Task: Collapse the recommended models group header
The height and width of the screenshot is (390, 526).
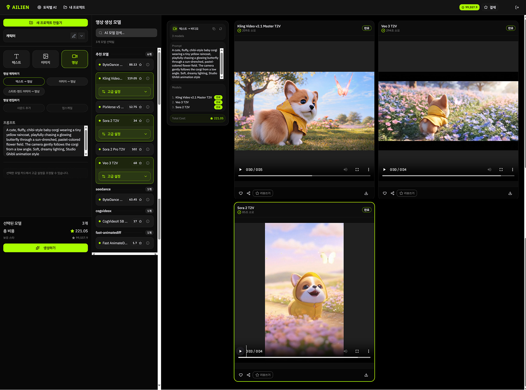Action: (125, 54)
